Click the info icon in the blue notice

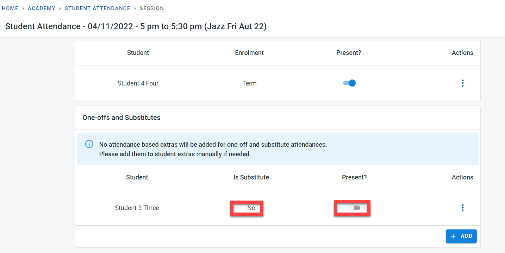point(89,144)
